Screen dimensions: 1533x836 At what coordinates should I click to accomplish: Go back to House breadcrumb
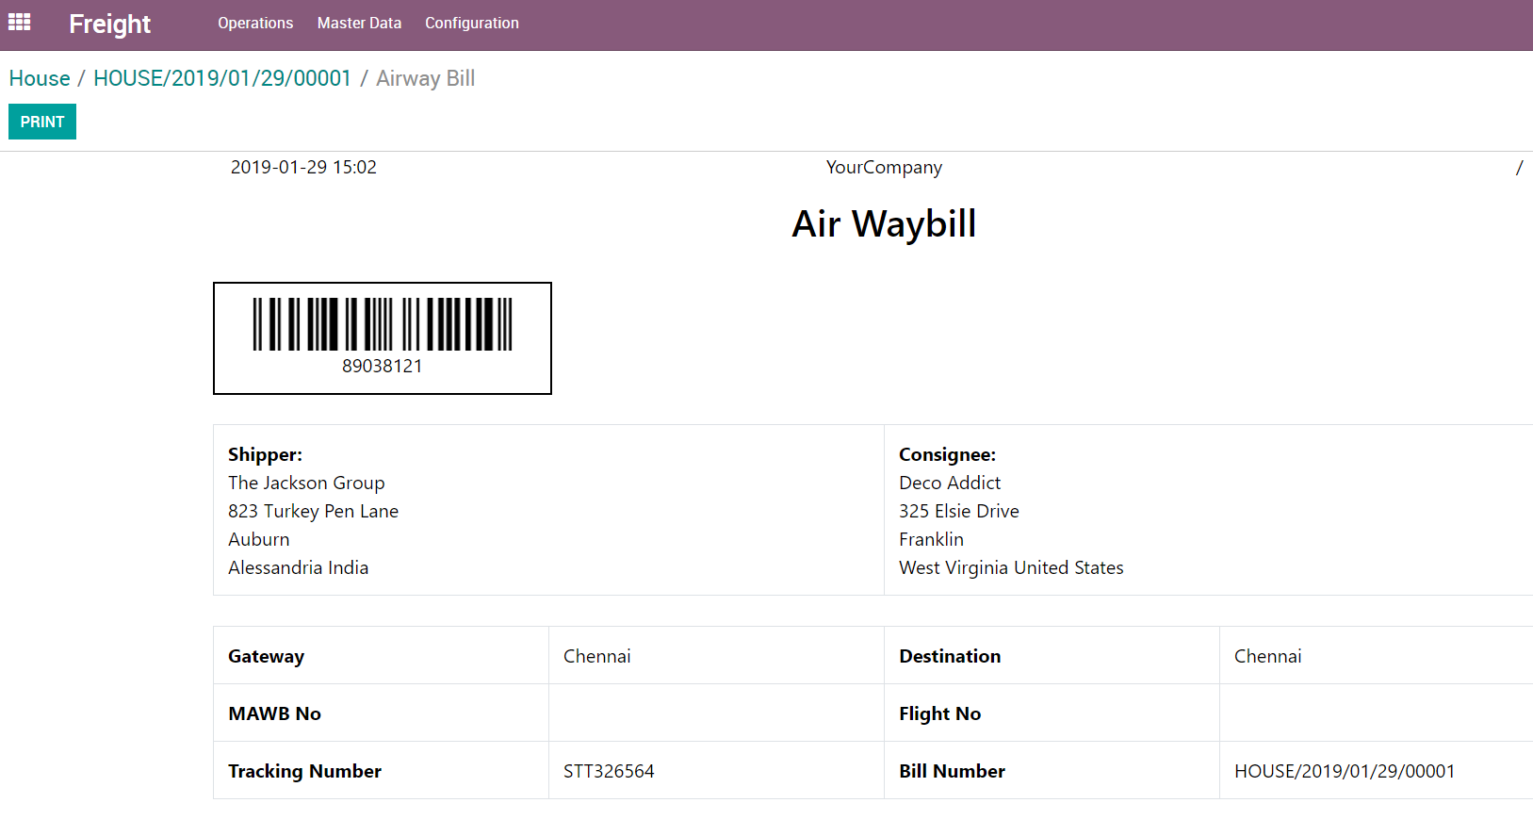point(40,78)
